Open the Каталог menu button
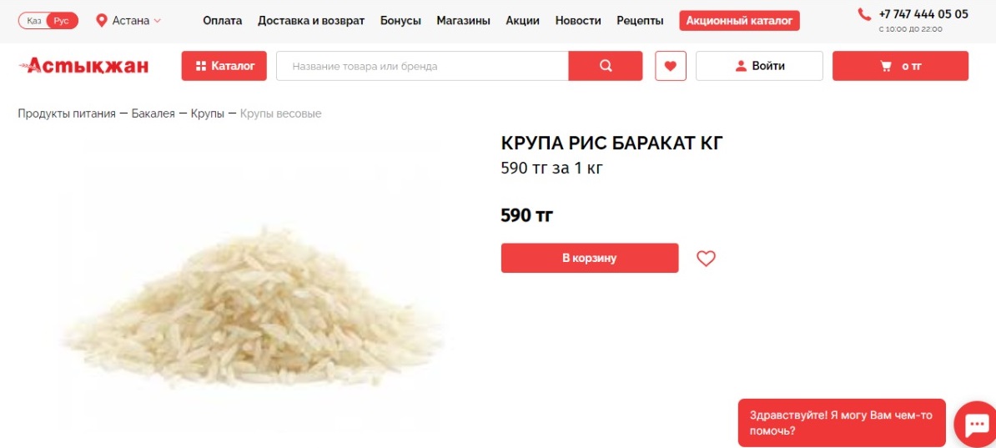 coord(224,66)
